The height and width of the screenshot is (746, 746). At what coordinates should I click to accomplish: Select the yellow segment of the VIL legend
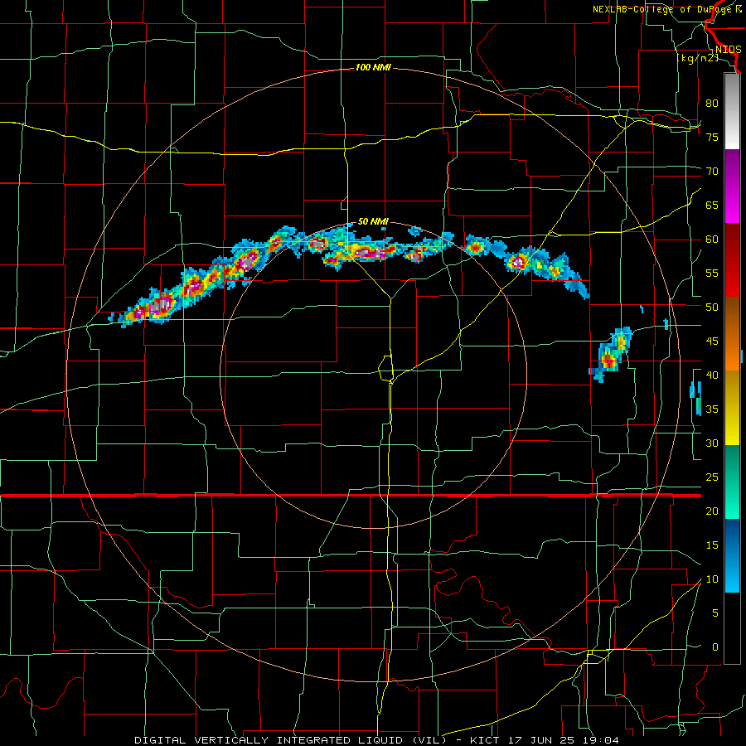732,408
